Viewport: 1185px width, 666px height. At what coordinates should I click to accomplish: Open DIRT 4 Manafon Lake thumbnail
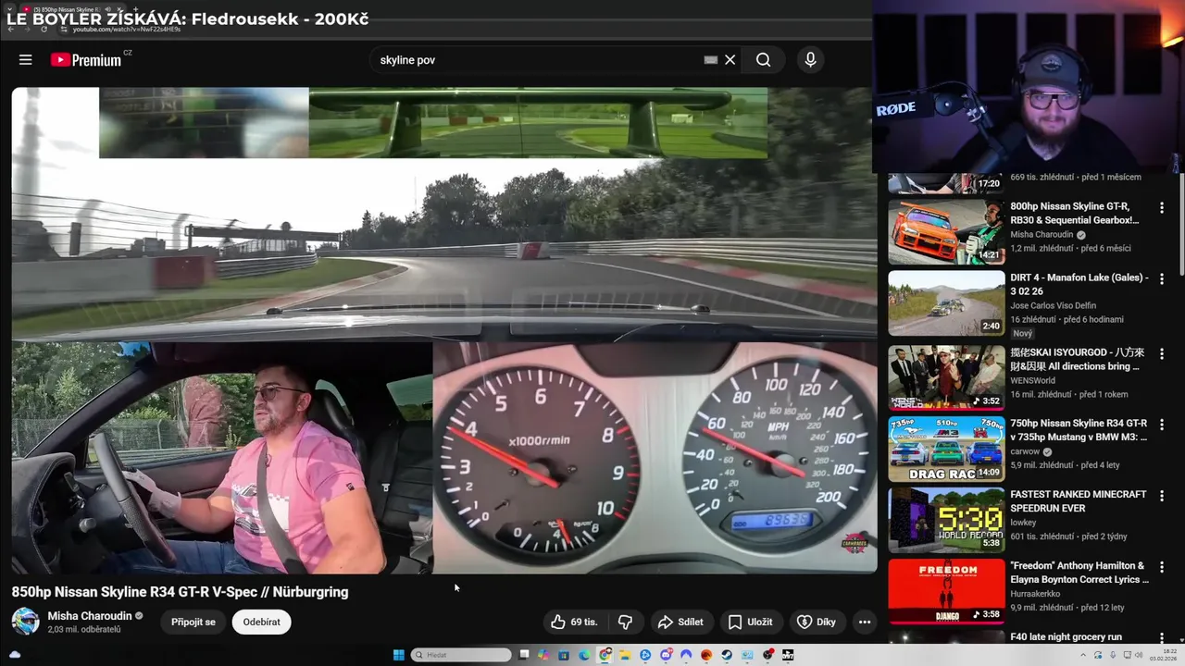[x=946, y=302]
